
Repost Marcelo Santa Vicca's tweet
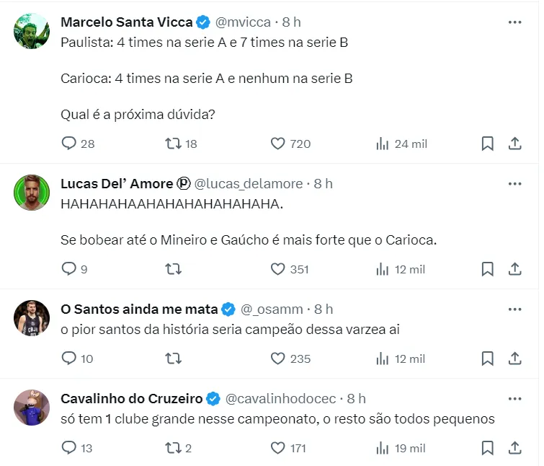173,144
